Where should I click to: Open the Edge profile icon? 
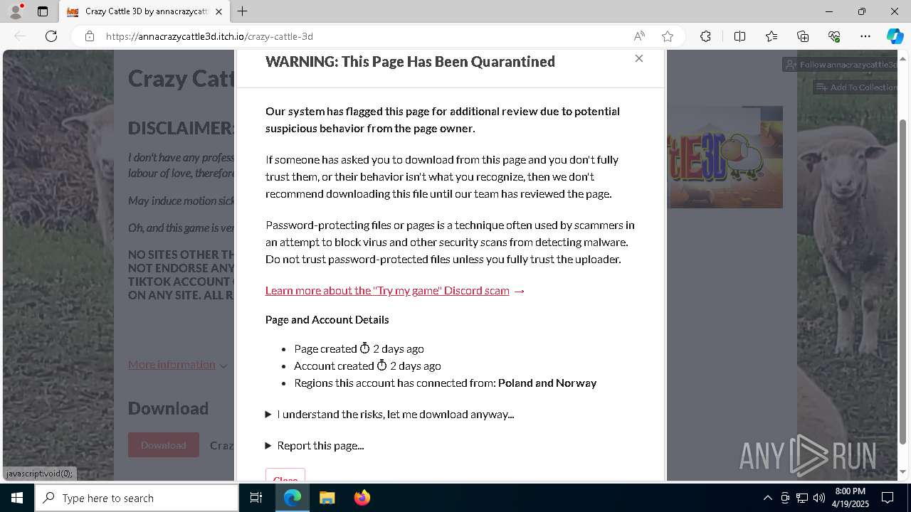click(x=16, y=11)
